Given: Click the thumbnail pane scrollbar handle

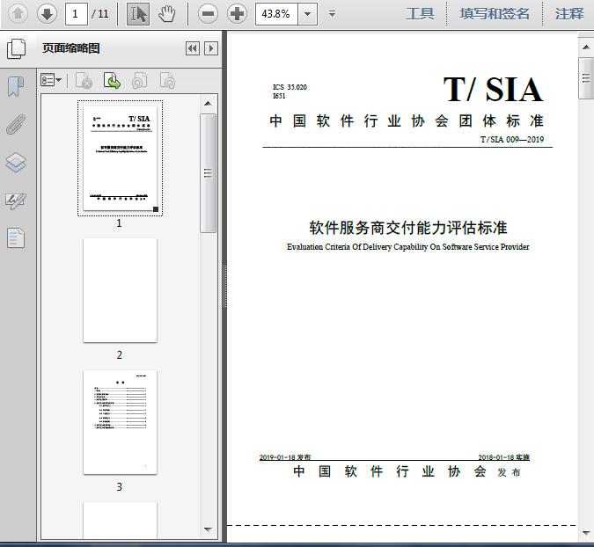Looking at the screenshot, I should pos(208,173).
